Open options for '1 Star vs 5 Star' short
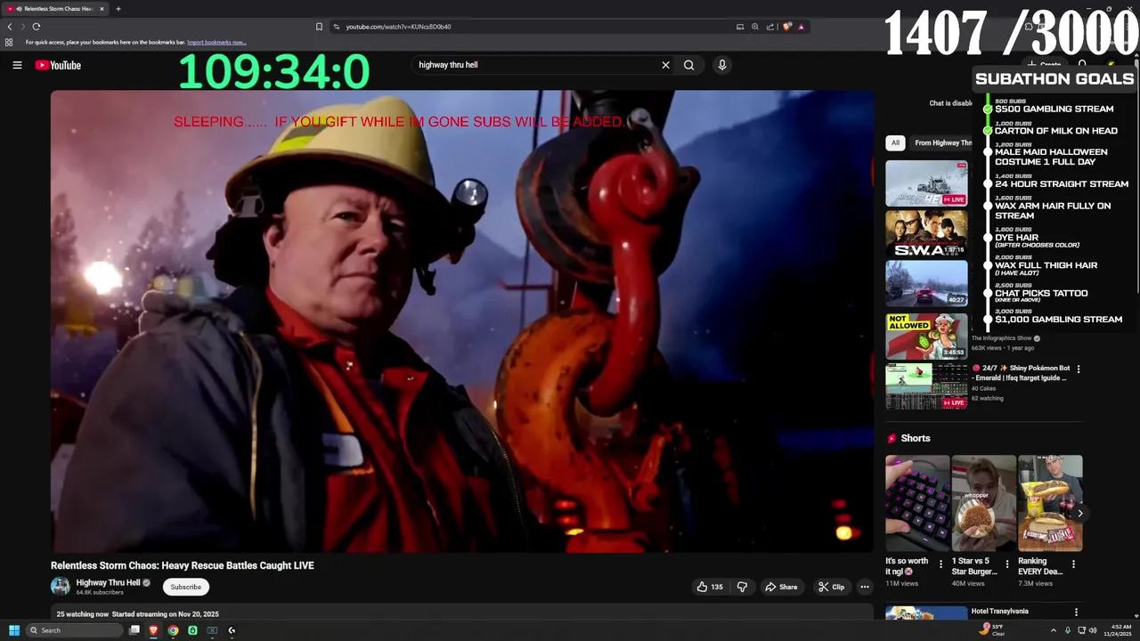 coord(1007,564)
